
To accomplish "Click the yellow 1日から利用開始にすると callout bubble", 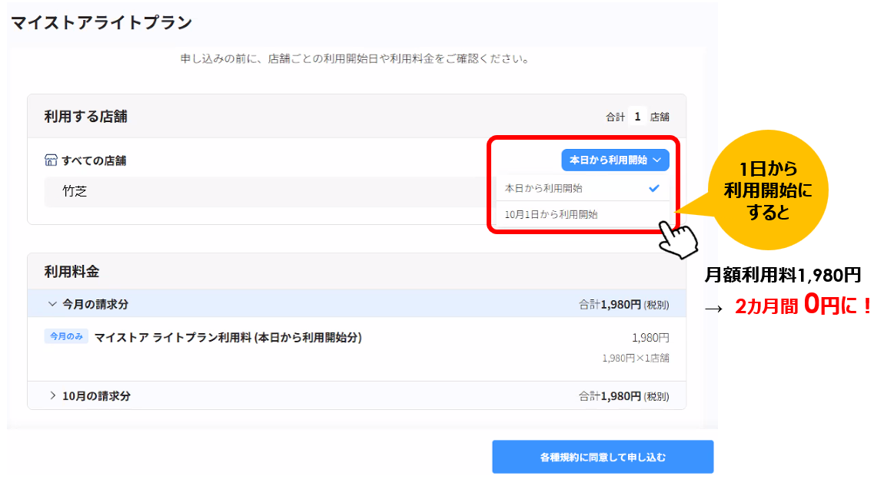I will click(x=767, y=190).
